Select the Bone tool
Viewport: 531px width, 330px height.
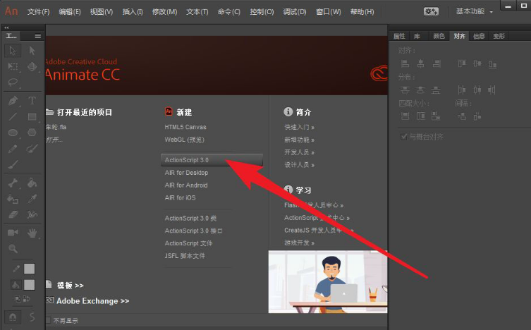tap(13, 183)
